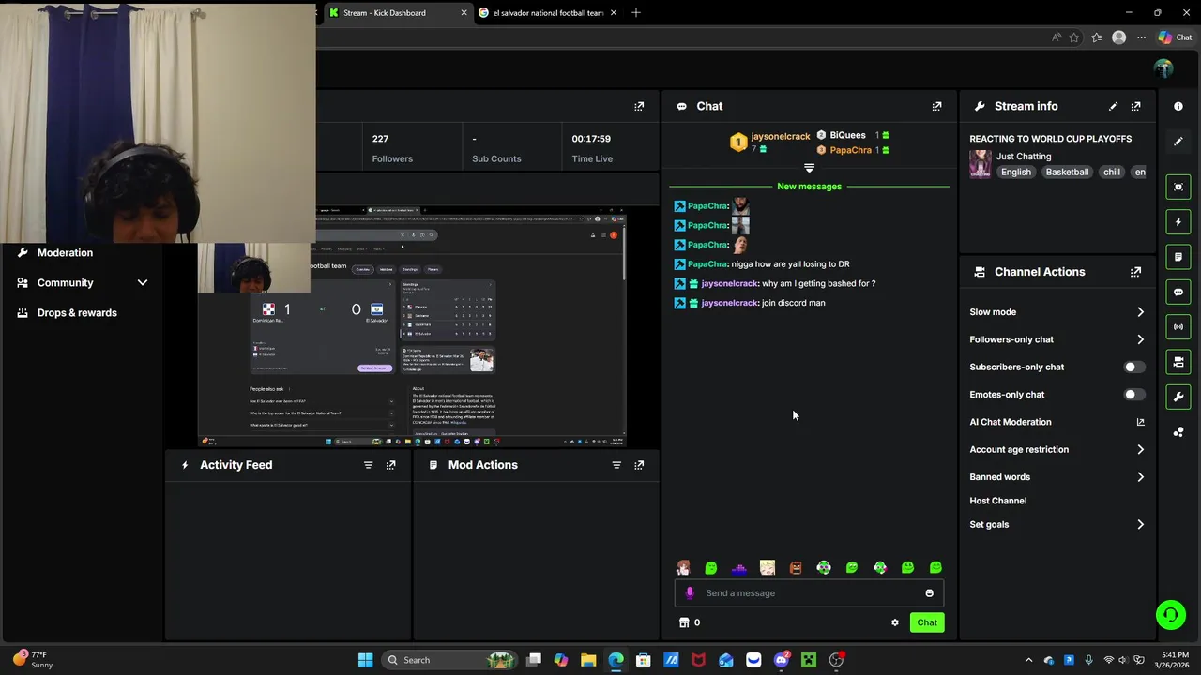Screen dimensions: 1201x675
Task: Pop out the Mod Actions panel
Action: click(639, 465)
